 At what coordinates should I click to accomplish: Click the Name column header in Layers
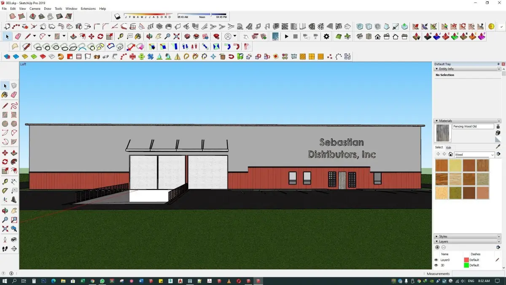point(444,254)
